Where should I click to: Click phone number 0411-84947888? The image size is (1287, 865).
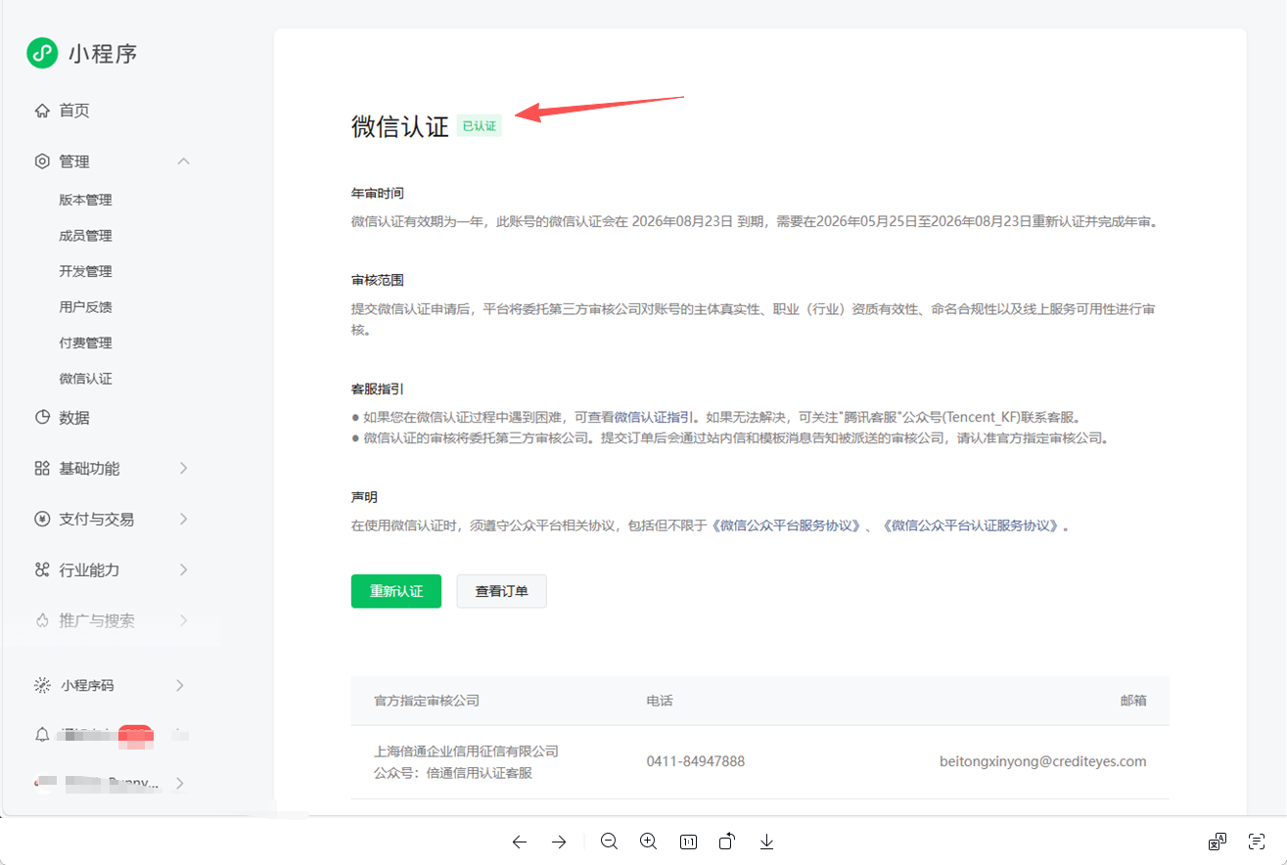coord(695,761)
